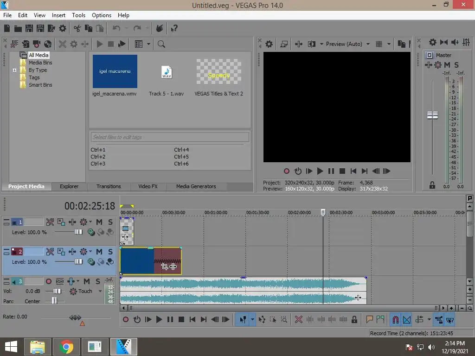Mute audio track 3 with its M button

tap(87, 281)
